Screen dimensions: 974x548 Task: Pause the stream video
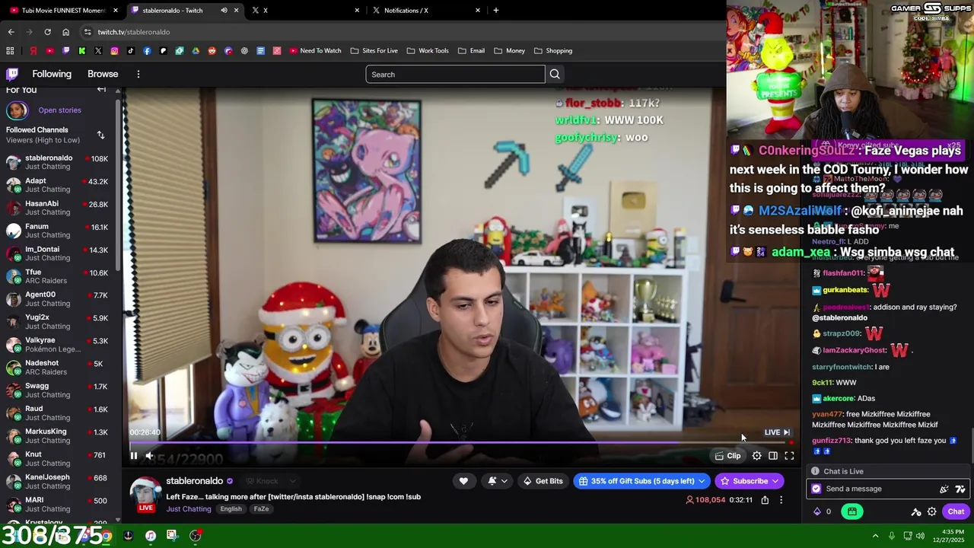point(134,456)
